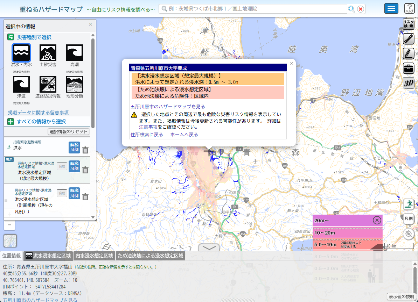The image size is (418, 302).
Task: Select the 津波 tsunami icon
Action: point(21,84)
